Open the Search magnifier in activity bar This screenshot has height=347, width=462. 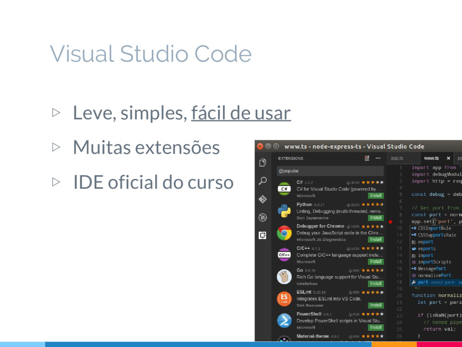coord(263,181)
